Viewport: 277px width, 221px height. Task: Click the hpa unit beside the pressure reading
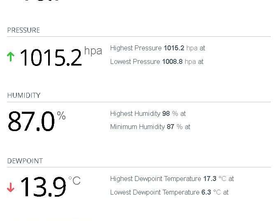pos(93,51)
